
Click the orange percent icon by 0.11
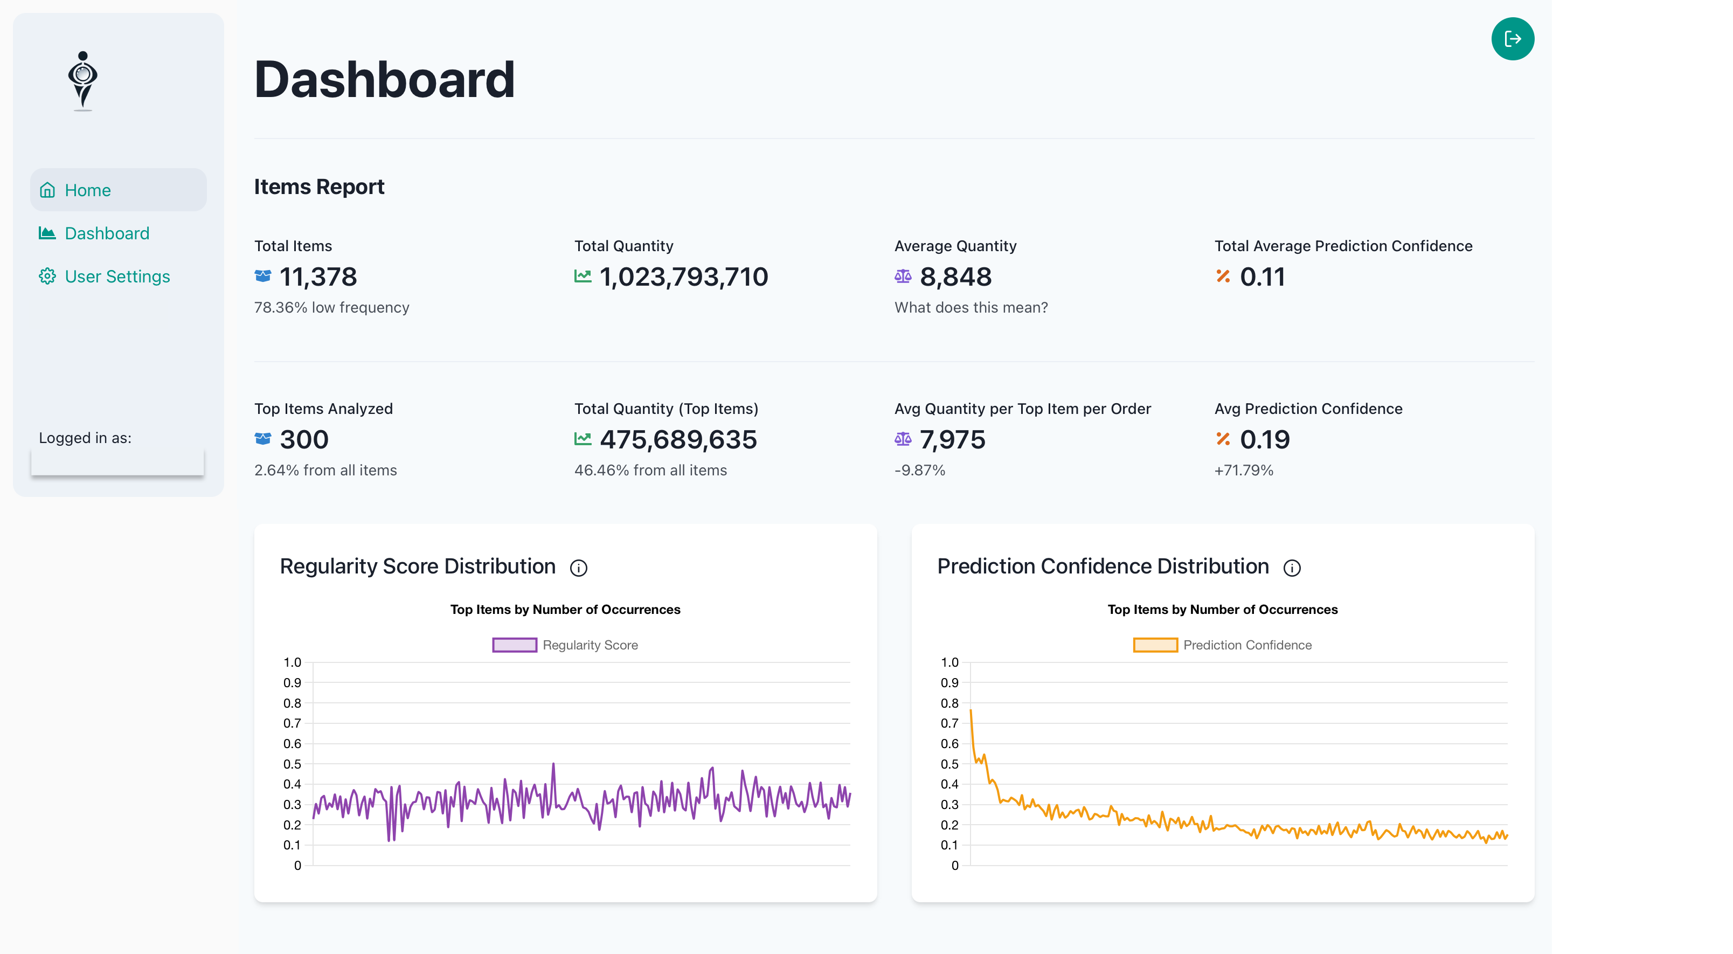[x=1223, y=276]
